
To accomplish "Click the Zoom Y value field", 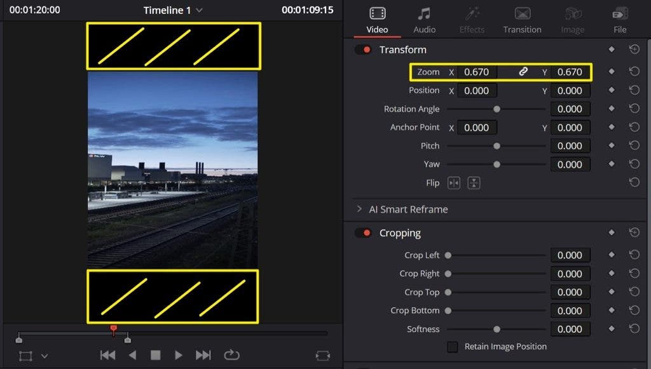I will point(570,72).
